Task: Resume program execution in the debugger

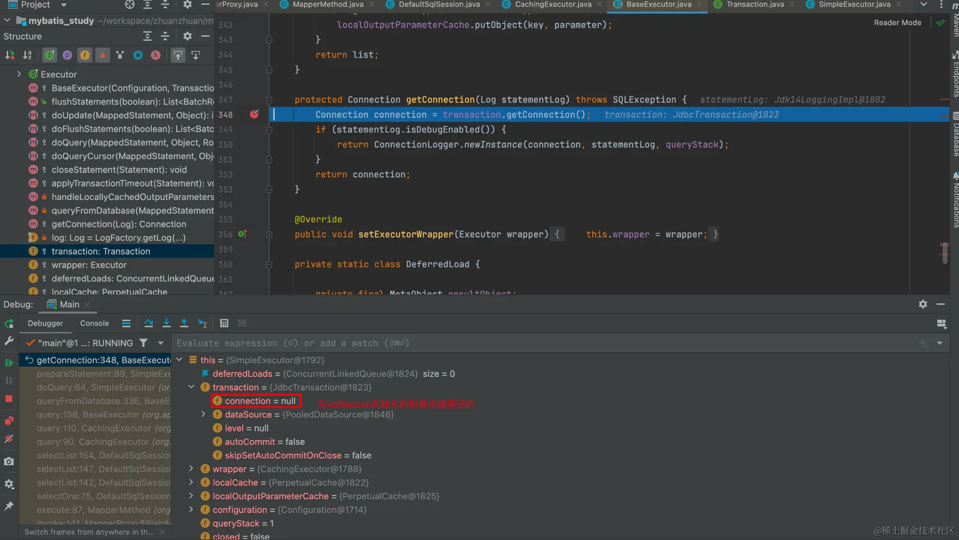Action: pos(9,363)
